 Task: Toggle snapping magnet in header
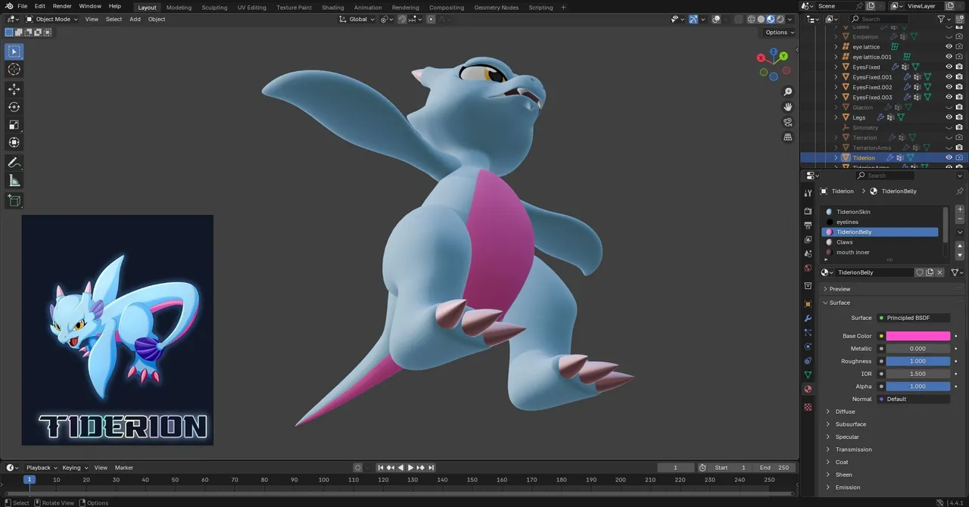pos(403,19)
